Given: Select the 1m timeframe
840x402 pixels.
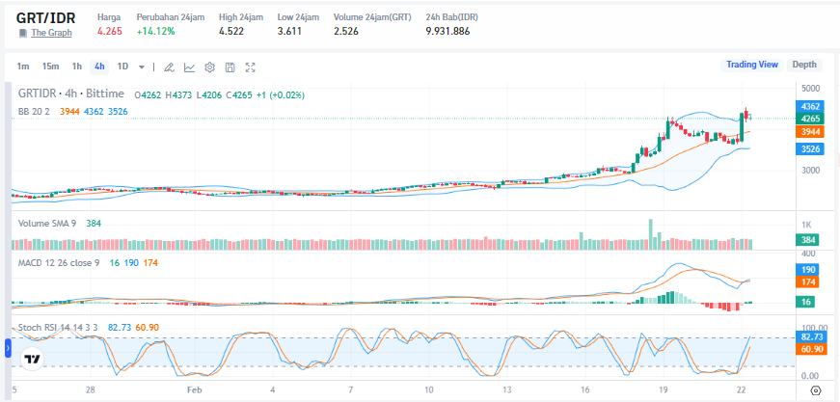Looking at the screenshot, I should point(23,67).
